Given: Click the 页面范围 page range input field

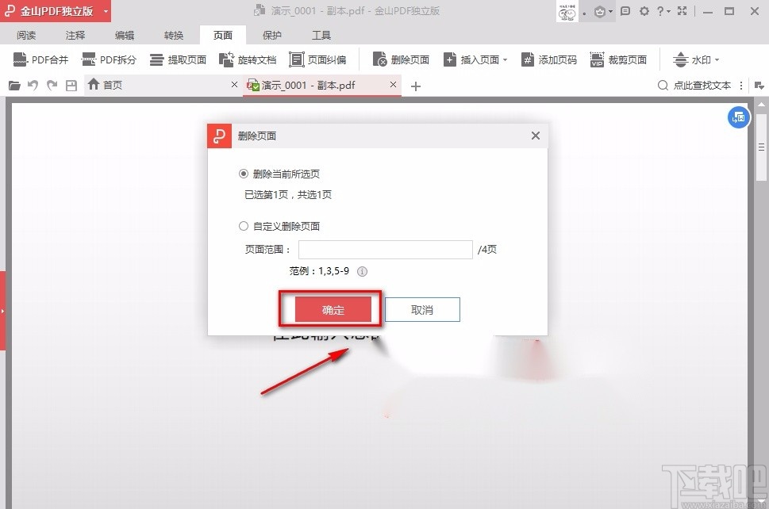Looking at the screenshot, I should click(x=386, y=249).
